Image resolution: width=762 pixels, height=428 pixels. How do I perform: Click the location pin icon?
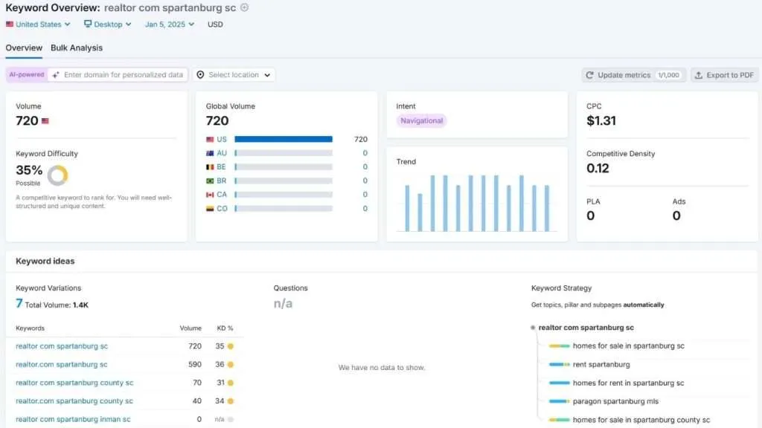pos(200,75)
